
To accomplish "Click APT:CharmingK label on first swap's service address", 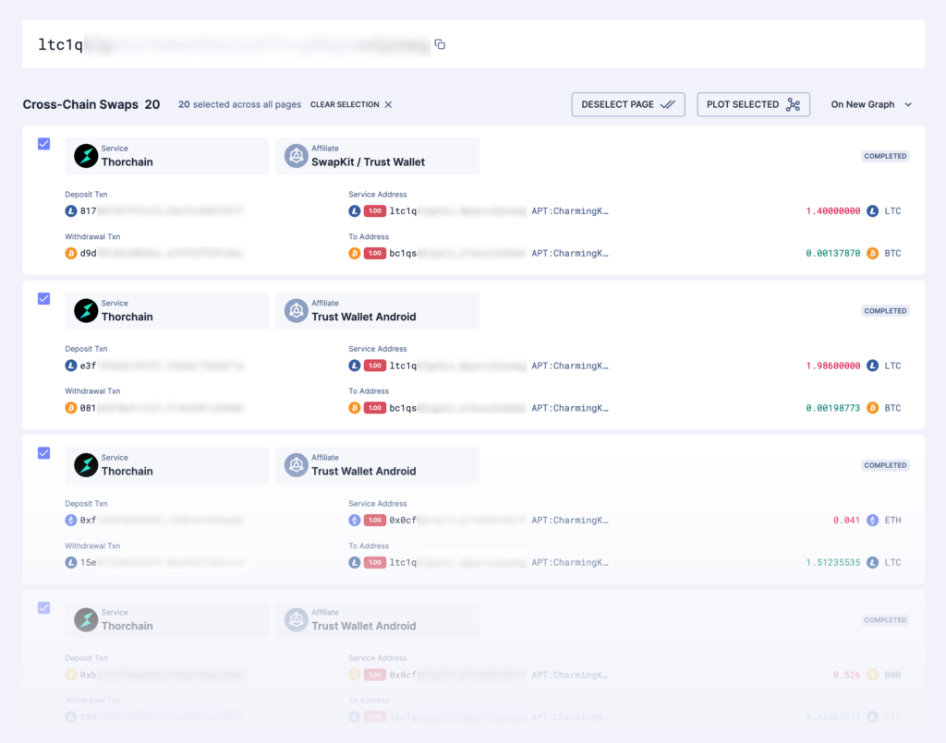I will click(x=570, y=211).
